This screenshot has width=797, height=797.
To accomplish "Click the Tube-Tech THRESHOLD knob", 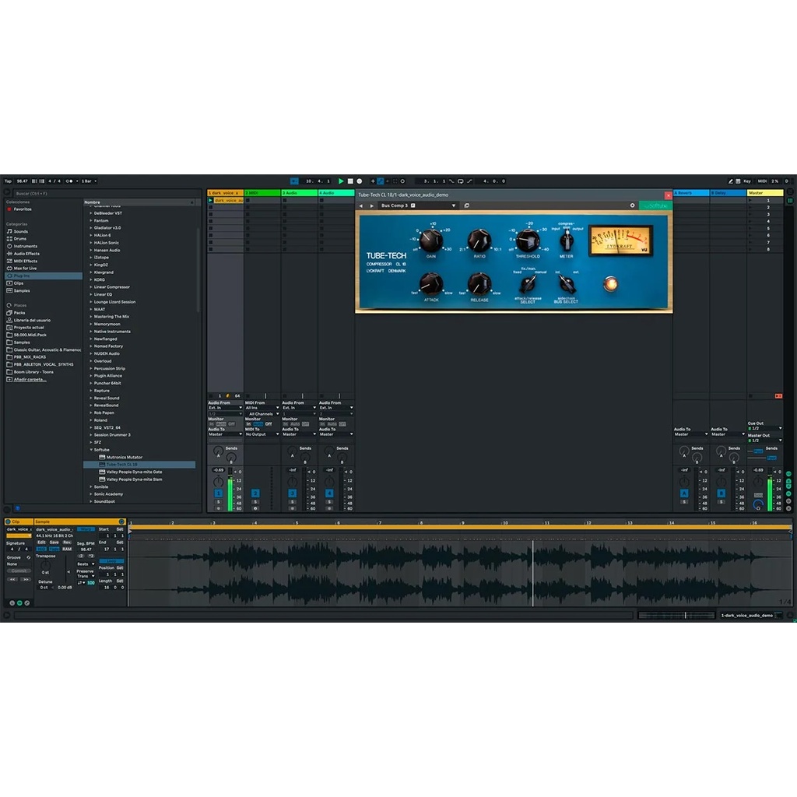I will coord(528,240).
